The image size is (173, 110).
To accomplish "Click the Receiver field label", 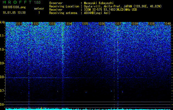I will click(56, 10).
